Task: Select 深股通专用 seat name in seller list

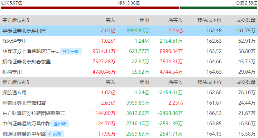Action: coord(15,93)
